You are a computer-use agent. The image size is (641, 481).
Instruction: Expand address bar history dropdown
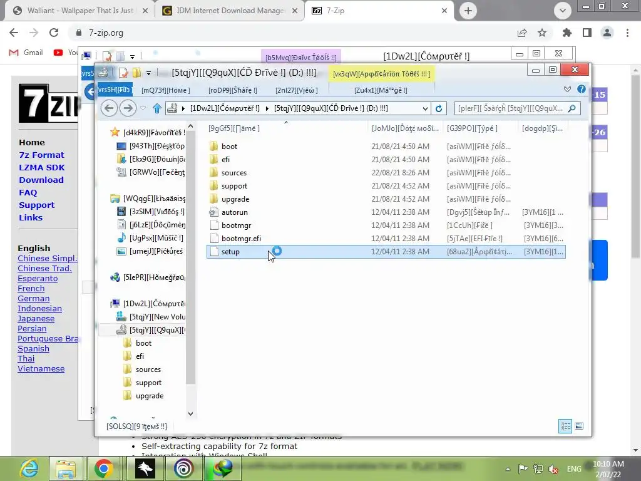[x=425, y=108]
